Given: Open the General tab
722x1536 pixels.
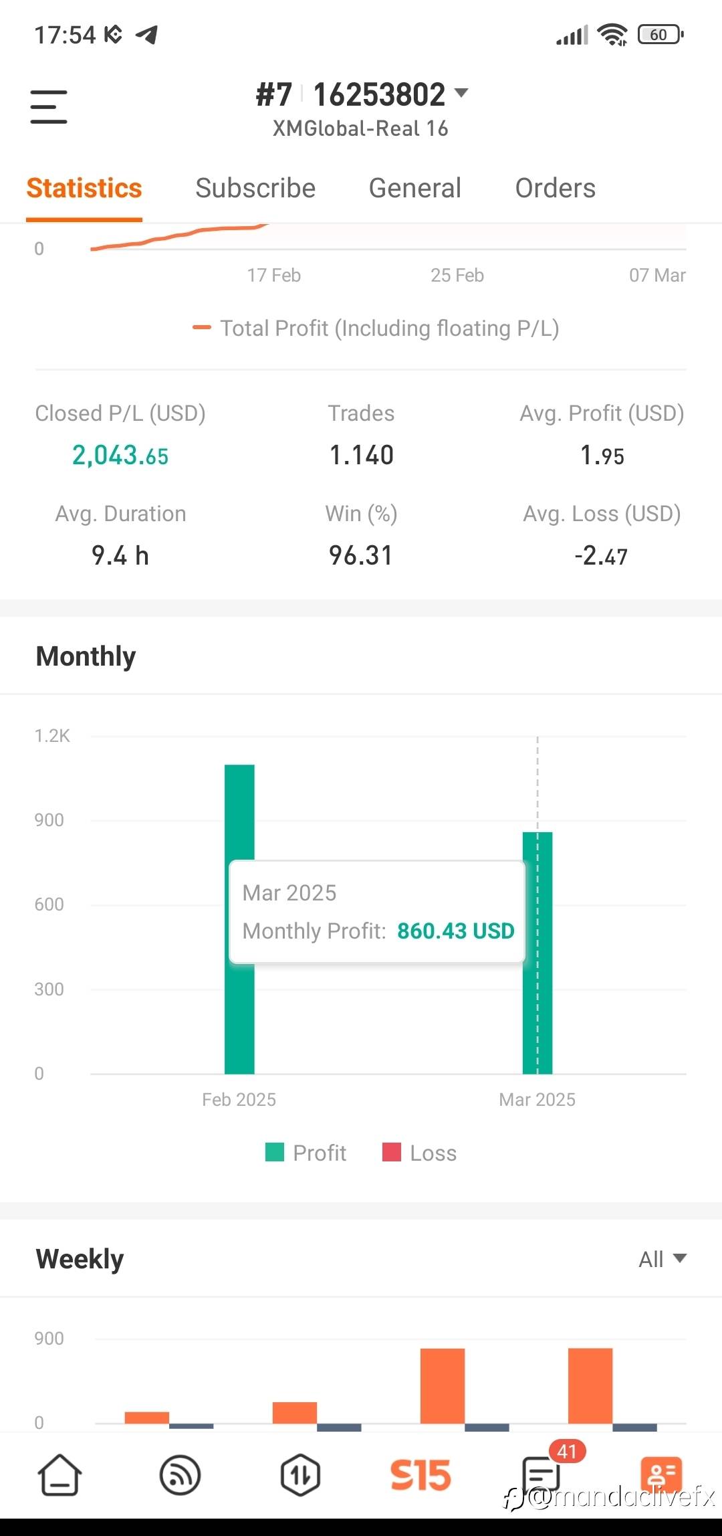Looking at the screenshot, I should pos(414,188).
